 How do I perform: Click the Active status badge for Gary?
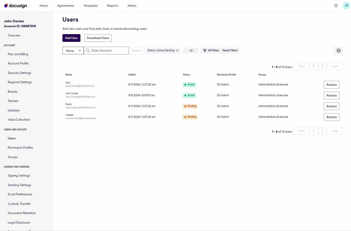(189, 84)
